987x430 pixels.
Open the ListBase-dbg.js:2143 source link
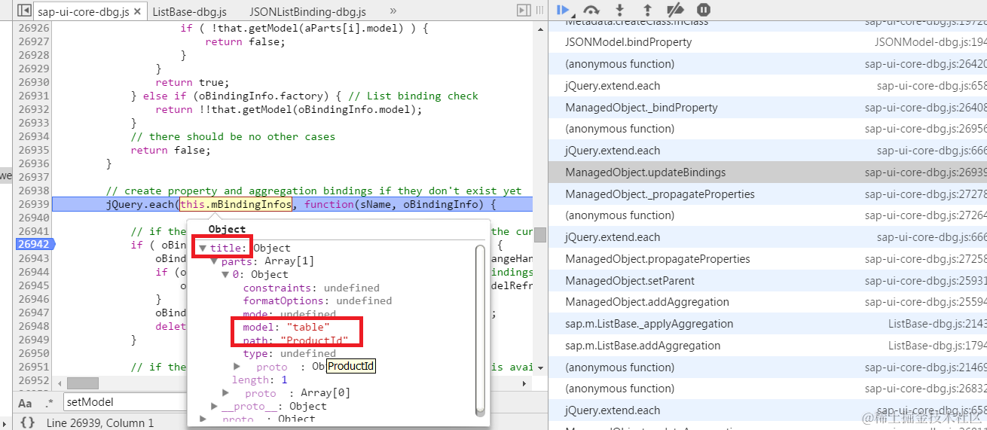pos(937,324)
